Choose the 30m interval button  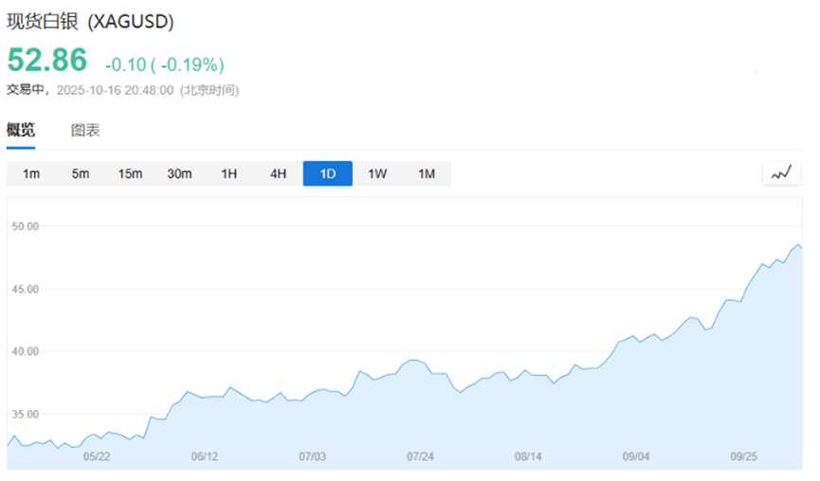tap(179, 174)
